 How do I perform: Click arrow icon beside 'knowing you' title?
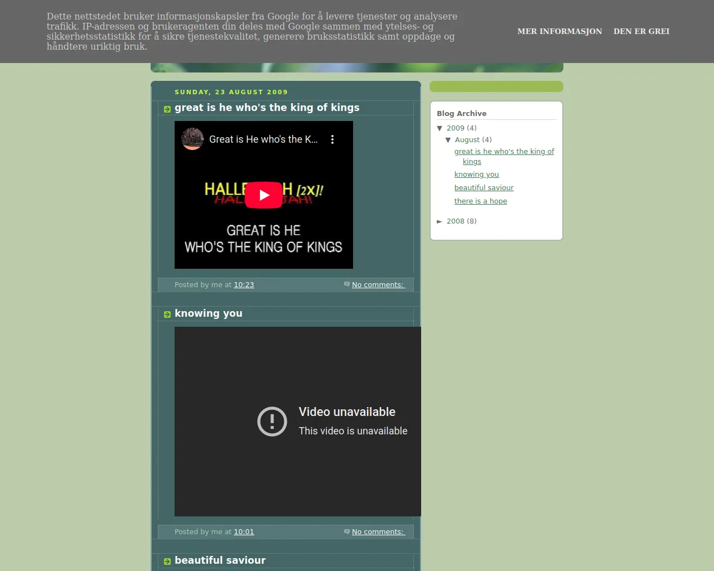(x=167, y=314)
